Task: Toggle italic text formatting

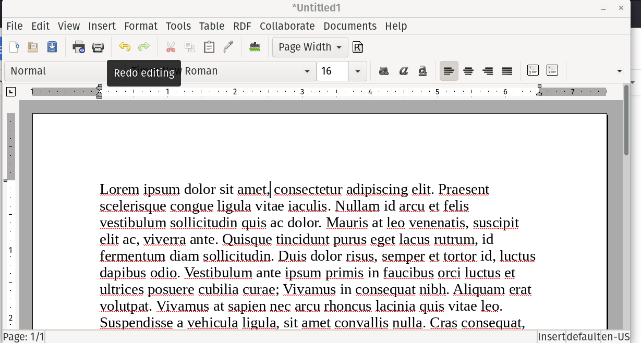Action: [403, 71]
